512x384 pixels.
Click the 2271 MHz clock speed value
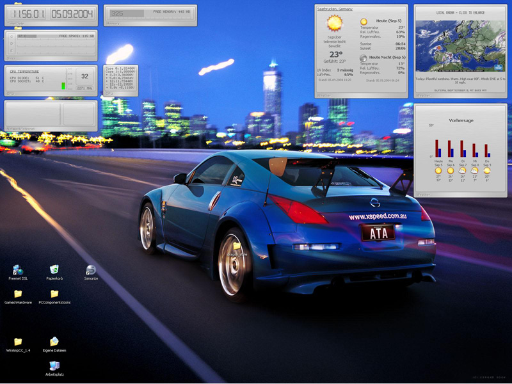(x=84, y=88)
